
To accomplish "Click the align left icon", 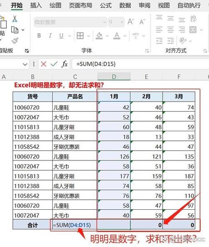I will click(x=159, y=30).
